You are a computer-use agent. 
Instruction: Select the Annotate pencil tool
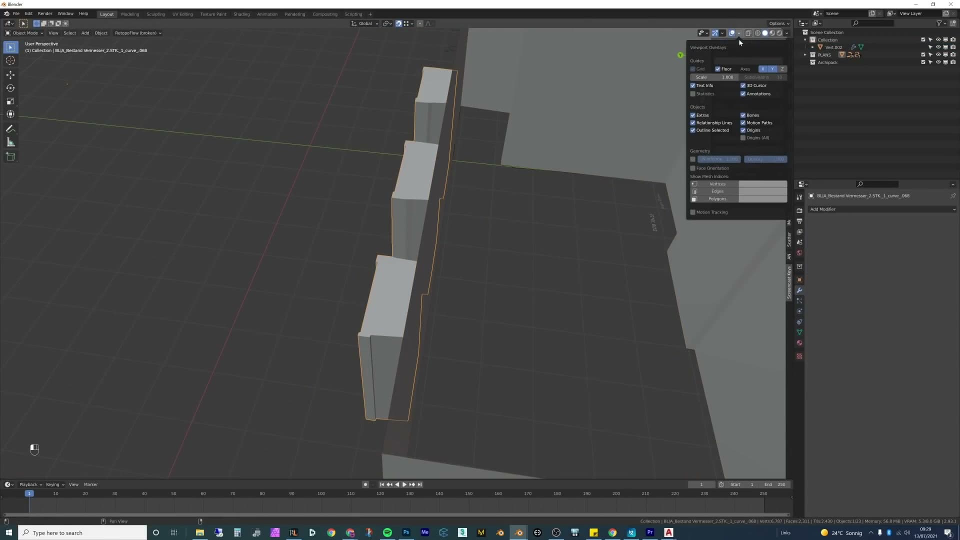pyautogui.click(x=10, y=129)
